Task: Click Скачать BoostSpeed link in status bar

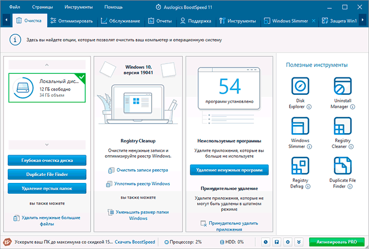Action: [x=135, y=242]
